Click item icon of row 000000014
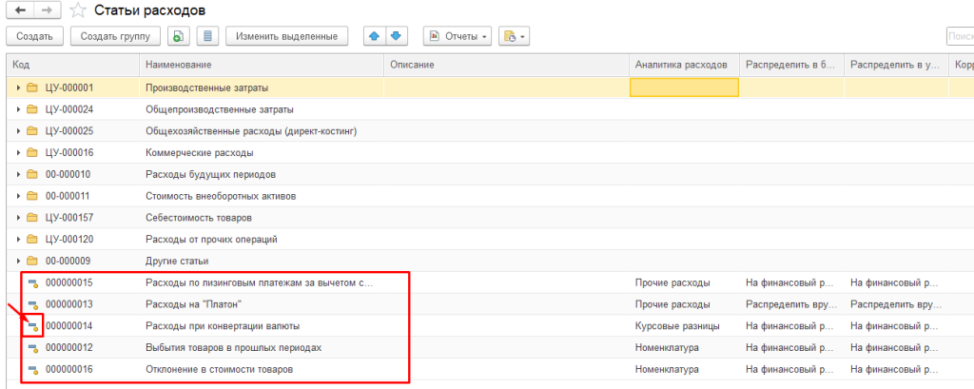Image resolution: width=974 pixels, height=389 pixels. pos(32,326)
